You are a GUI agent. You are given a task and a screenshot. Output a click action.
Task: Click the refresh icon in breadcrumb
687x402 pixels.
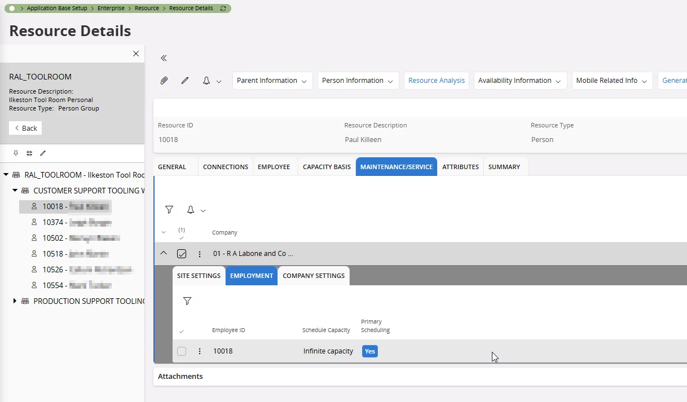click(223, 8)
